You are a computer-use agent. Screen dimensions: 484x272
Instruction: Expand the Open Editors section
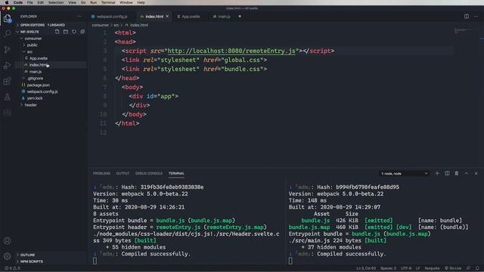[x=42, y=25]
